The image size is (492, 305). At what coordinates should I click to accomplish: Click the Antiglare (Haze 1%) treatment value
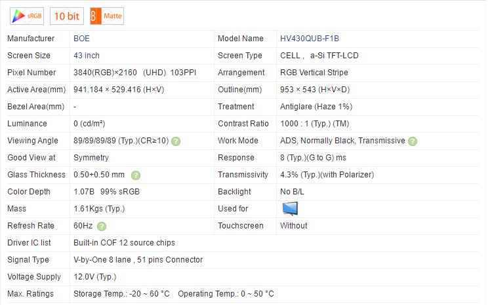314,107
